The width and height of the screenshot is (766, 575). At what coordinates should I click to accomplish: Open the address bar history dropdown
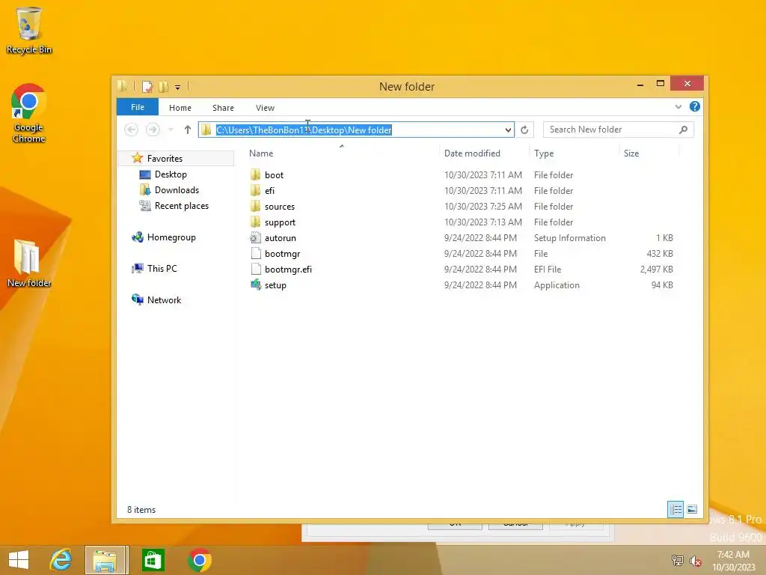coord(508,130)
